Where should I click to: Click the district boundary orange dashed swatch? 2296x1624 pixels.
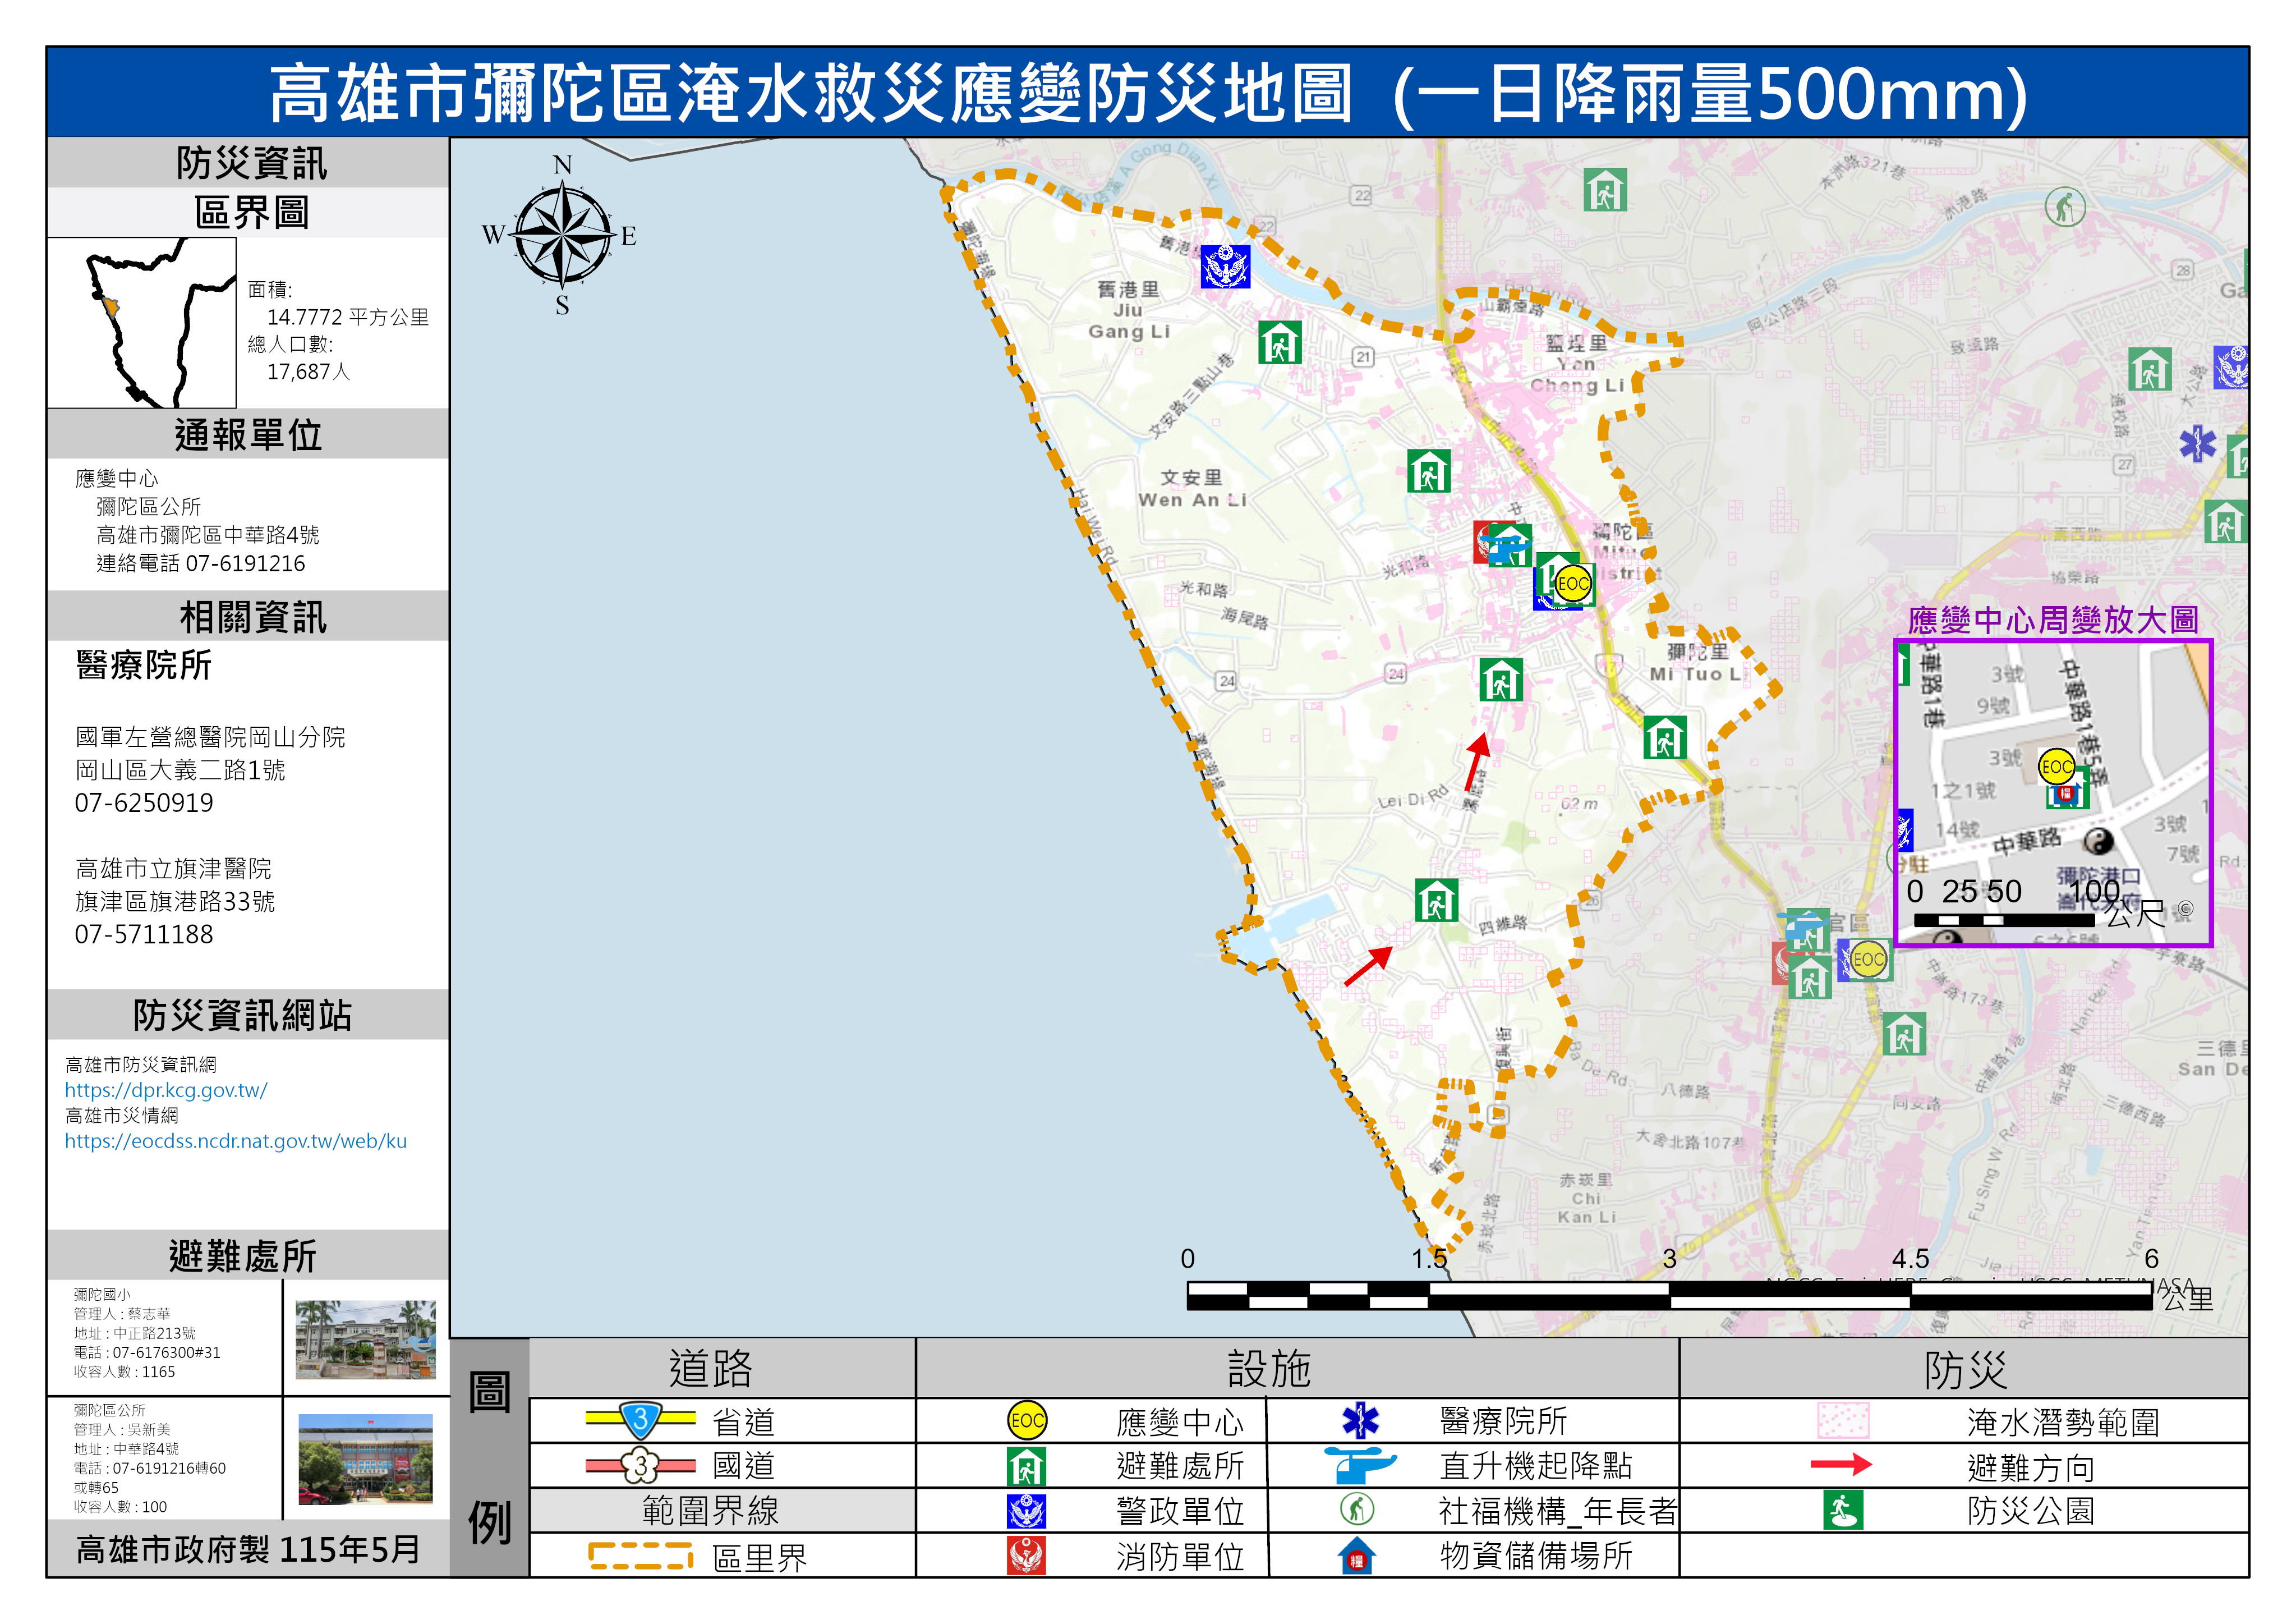[x=640, y=1556]
